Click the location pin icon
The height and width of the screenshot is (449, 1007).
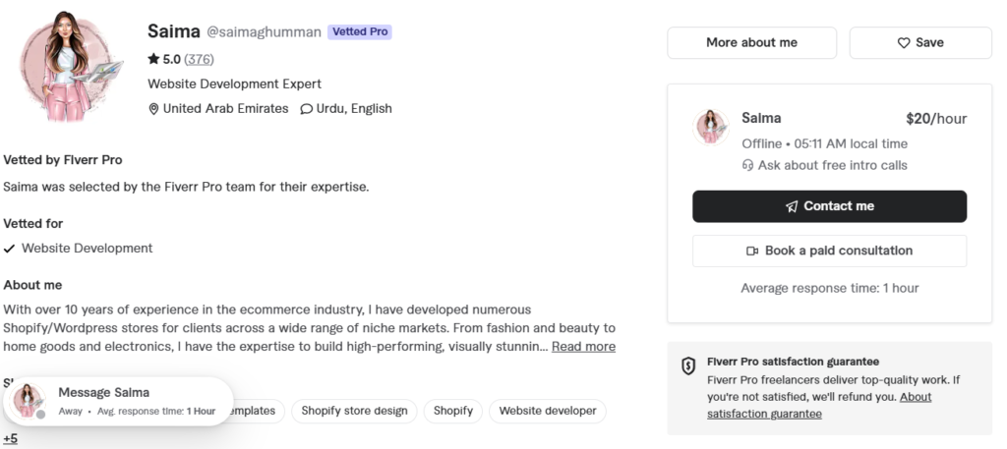pyautogui.click(x=153, y=109)
